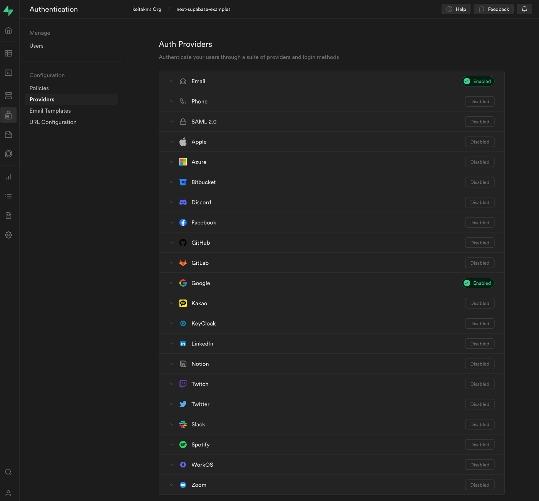This screenshot has width=539, height=501.
Task: Click the Spotify provider row label
Action: 201,445
